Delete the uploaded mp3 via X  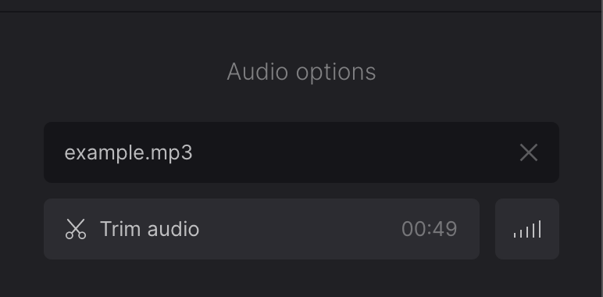click(528, 152)
